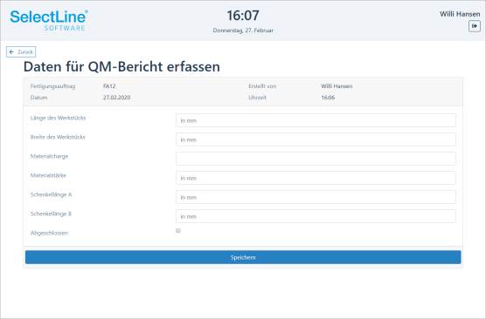
Task: Focus the Länge des Werkstücks input field
Action: coord(316,120)
